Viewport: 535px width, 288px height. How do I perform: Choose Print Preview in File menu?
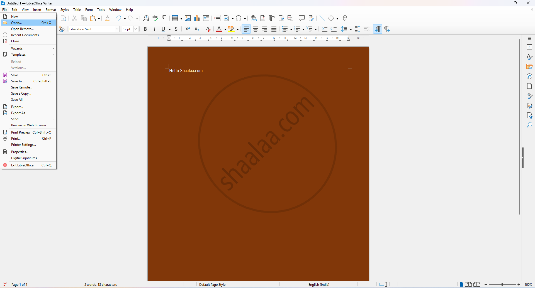(21, 132)
